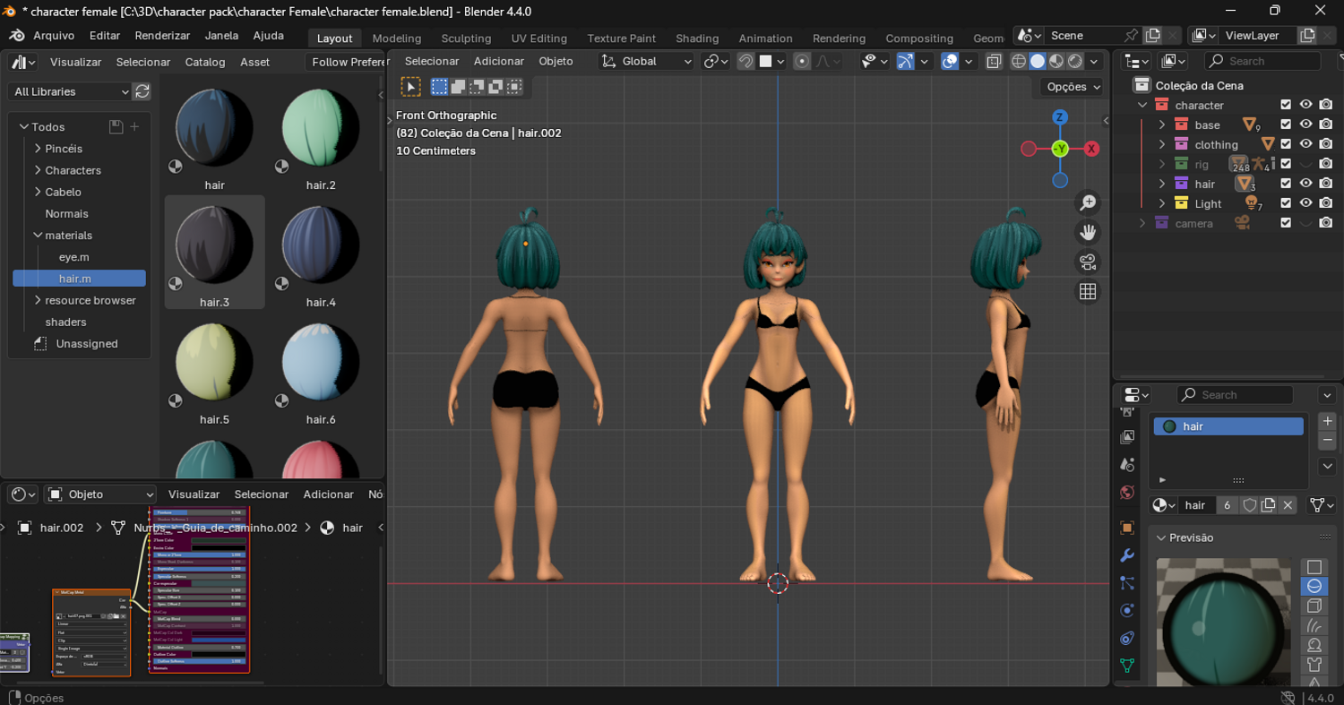Image resolution: width=1344 pixels, height=705 pixels.
Task: Switch perspective/orthographic grid gizmo icon
Action: [1088, 292]
